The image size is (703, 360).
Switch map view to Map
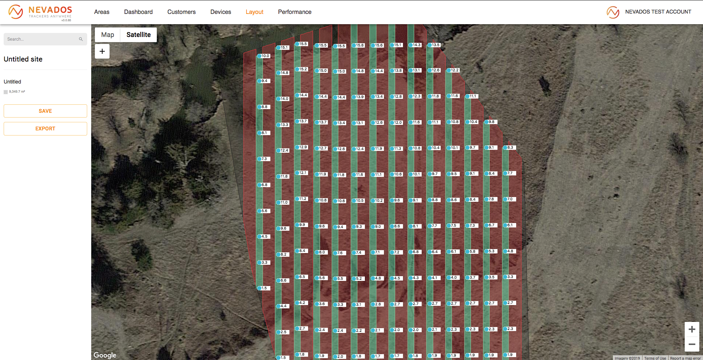(108, 35)
